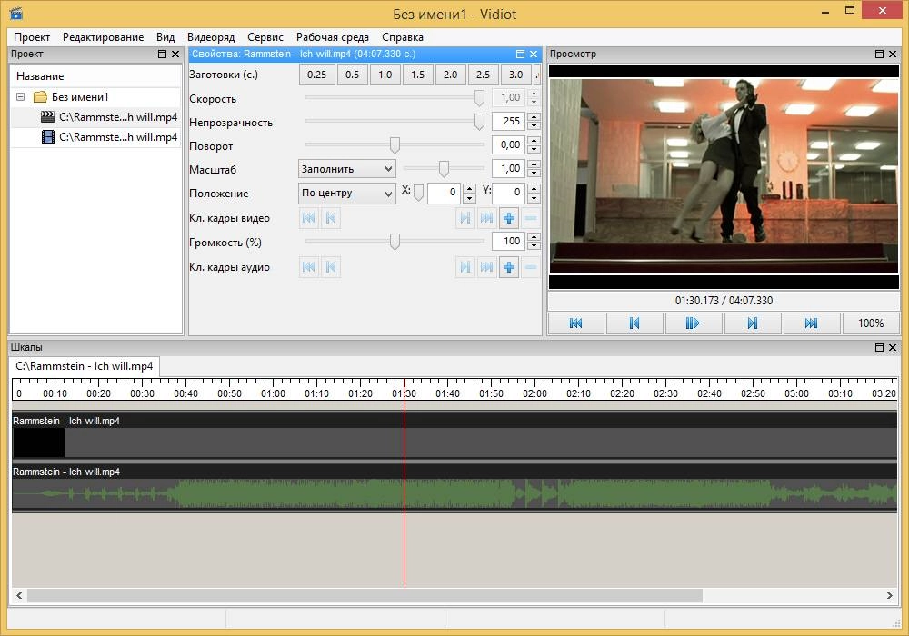Close the Шкалы panel

tap(893, 348)
